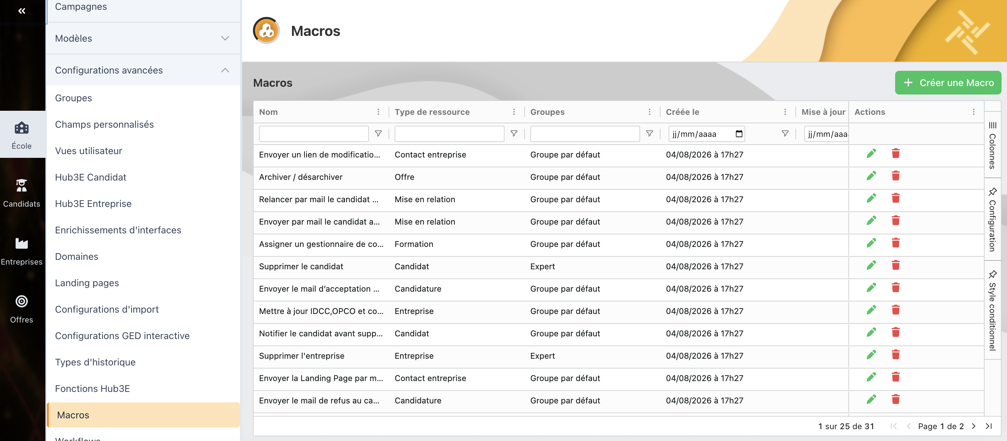Click filter funnel for Créée le column

point(785,133)
